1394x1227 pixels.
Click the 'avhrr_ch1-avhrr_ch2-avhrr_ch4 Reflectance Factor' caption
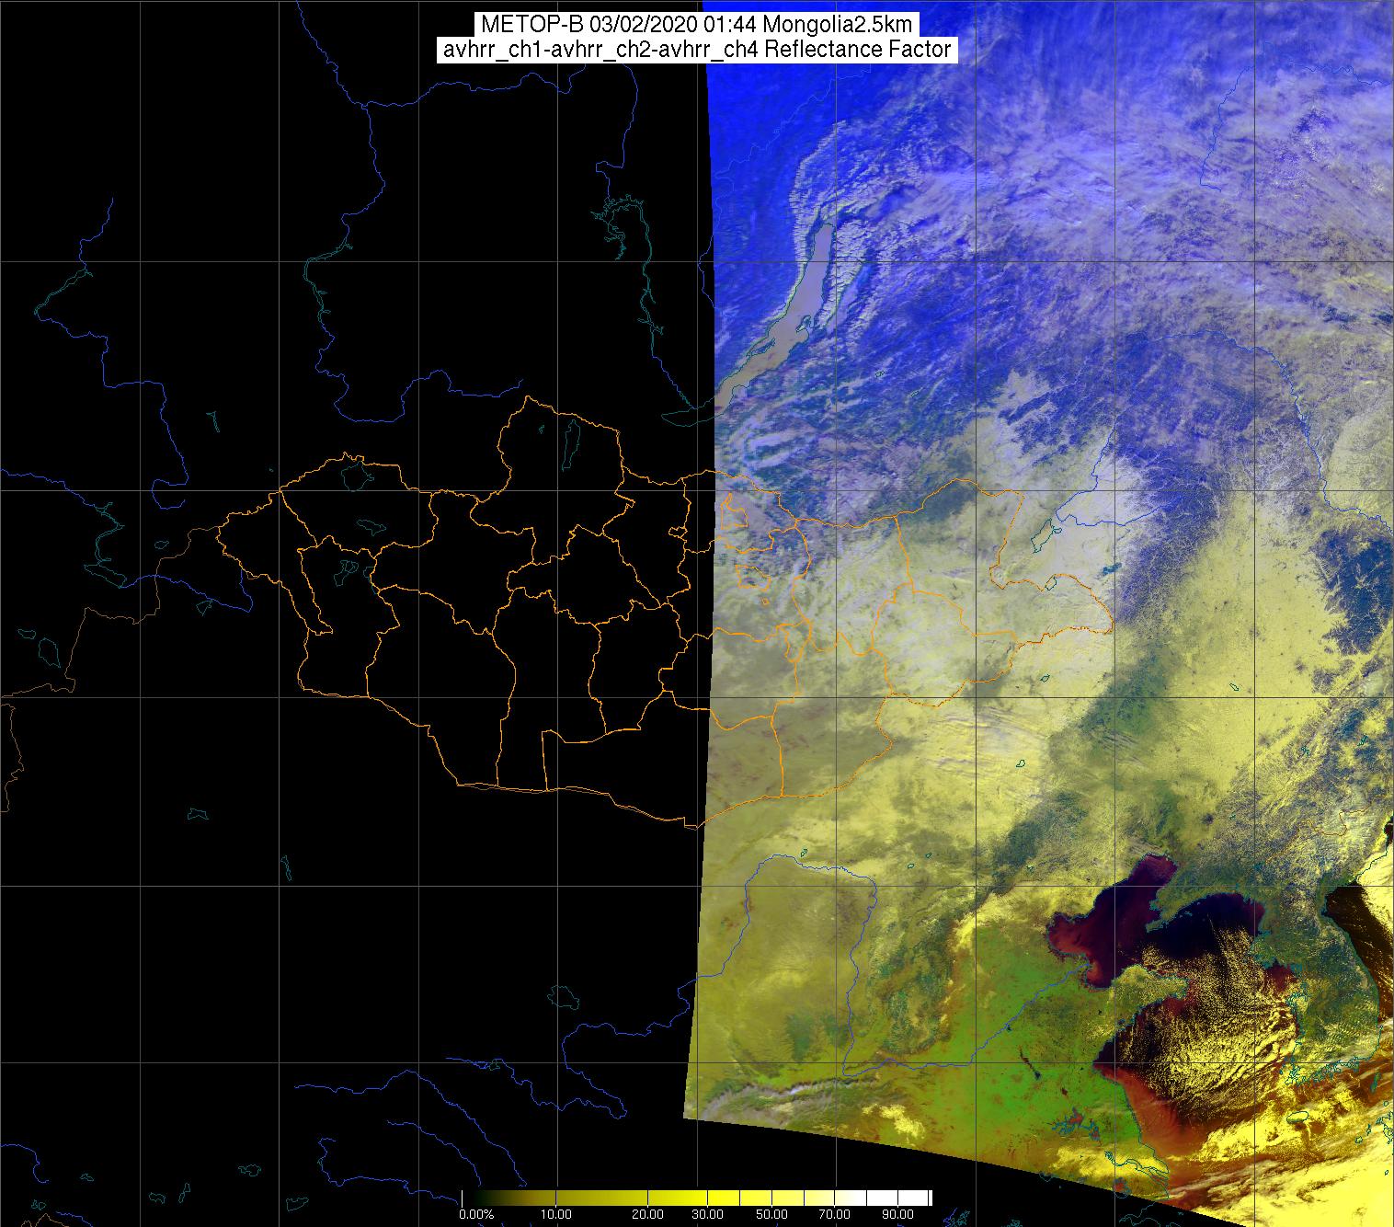pos(697,50)
